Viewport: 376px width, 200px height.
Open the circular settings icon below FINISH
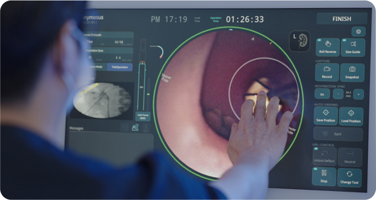click(358, 32)
